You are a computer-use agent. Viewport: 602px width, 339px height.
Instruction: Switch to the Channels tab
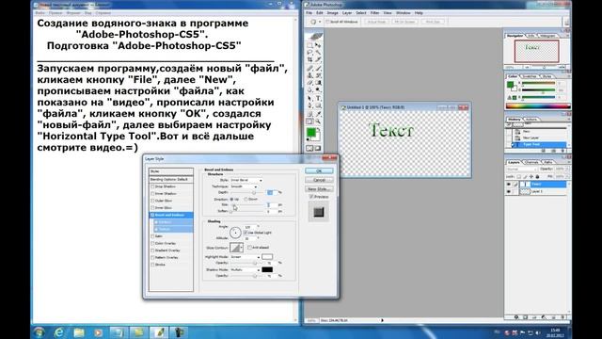point(531,162)
